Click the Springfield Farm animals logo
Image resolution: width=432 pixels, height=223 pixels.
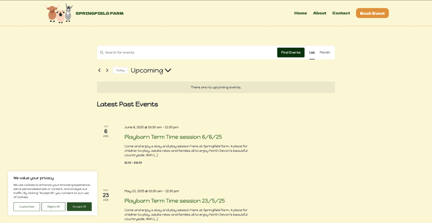pos(59,13)
